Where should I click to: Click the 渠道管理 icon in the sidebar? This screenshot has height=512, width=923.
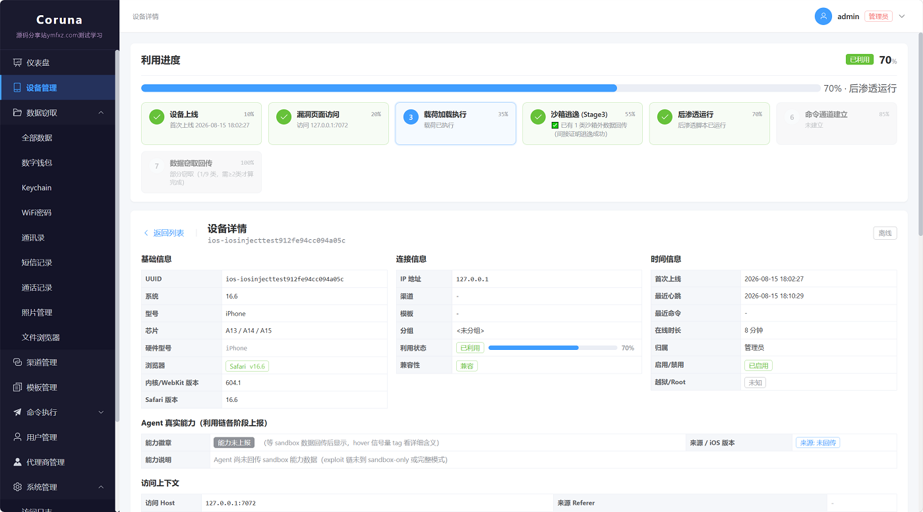coord(17,362)
